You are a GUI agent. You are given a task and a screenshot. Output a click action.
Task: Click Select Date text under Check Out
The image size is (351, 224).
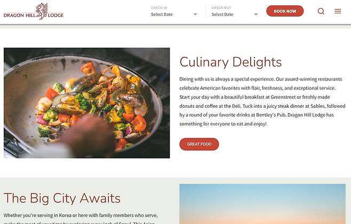tap(222, 14)
